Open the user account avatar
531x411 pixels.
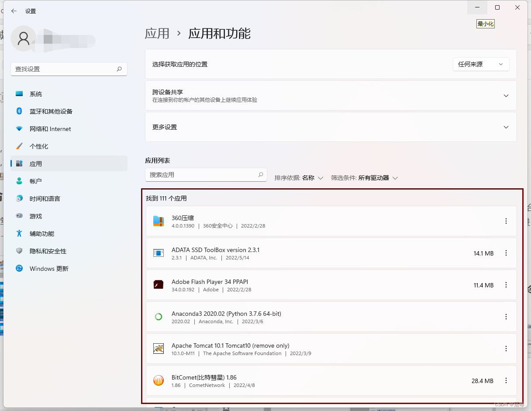pyautogui.click(x=24, y=38)
